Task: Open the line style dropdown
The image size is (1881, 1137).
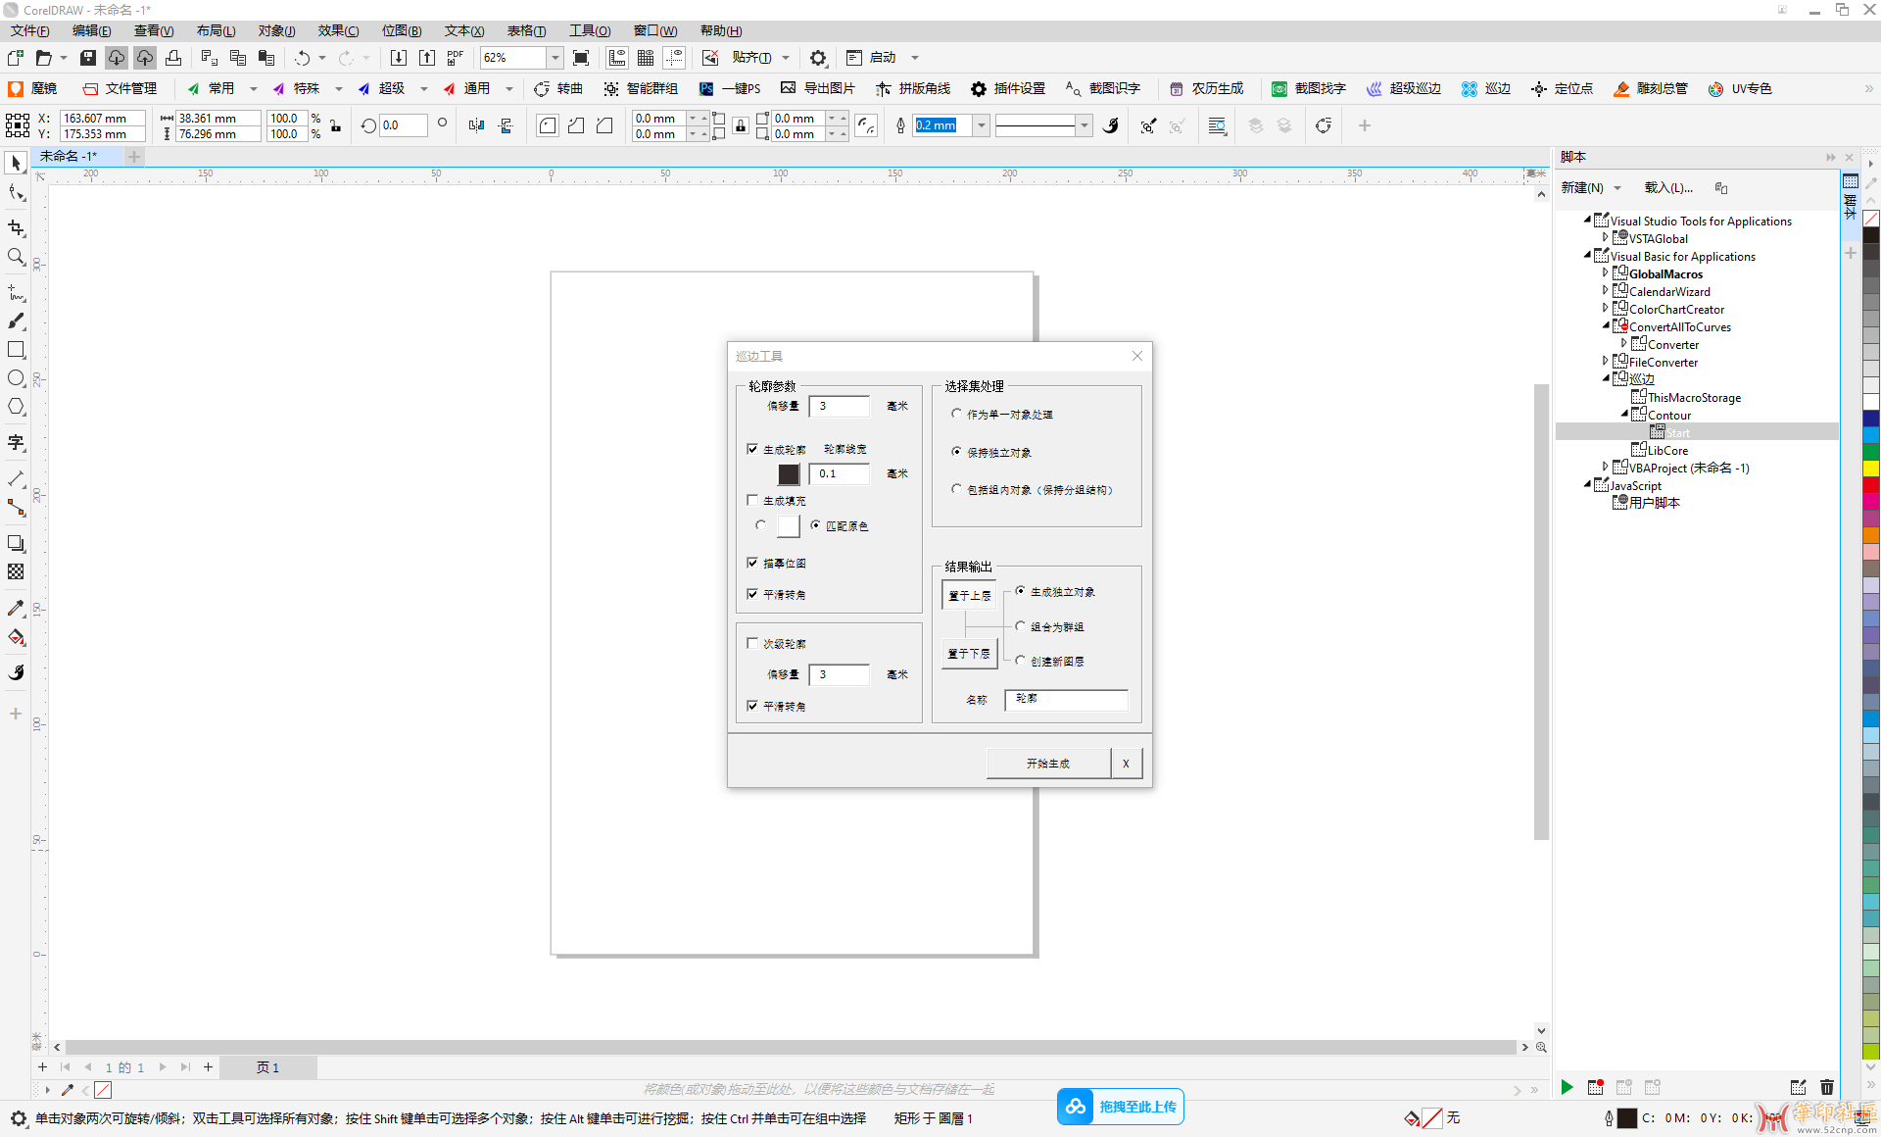Action: coord(1084,125)
